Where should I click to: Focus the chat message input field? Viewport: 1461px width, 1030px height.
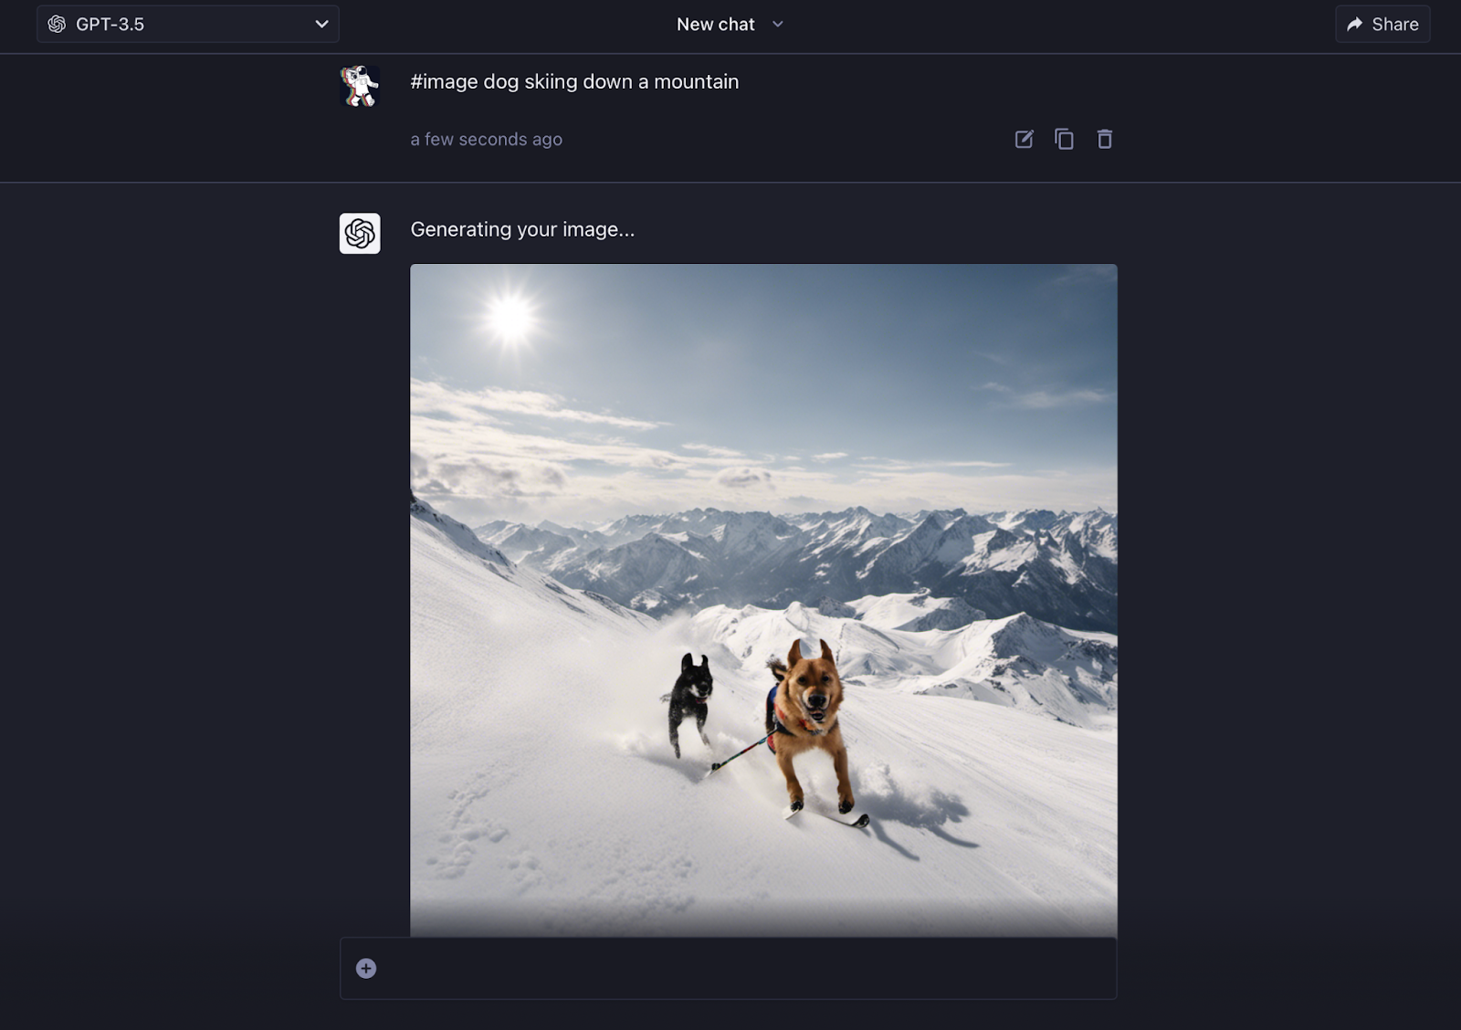tap(729, 969)
